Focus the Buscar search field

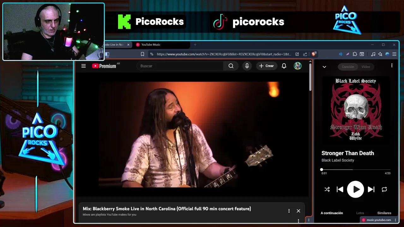pos(180,66)
